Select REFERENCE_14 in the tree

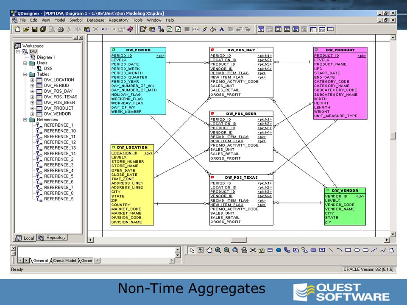[x=60, y=153]
